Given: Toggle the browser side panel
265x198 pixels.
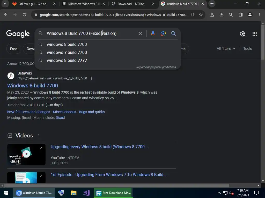Looking at the screenshot, I should point(241,15).
